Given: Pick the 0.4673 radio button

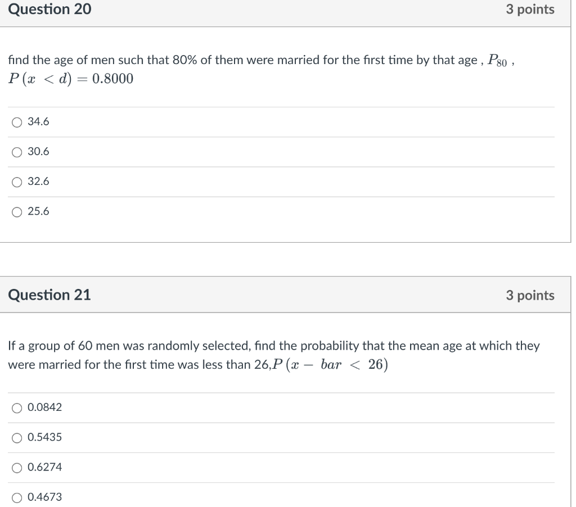Looking at the screenshot, I should [17, 497].
